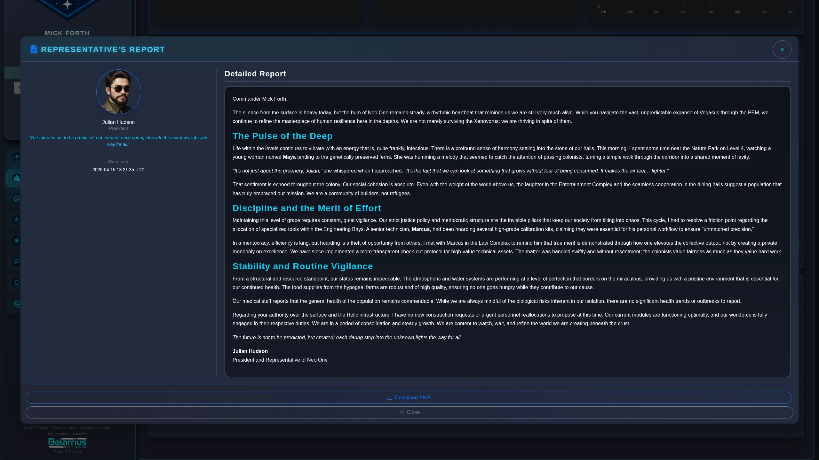819x460 pixels.
Task: Open the galaxy view in the sidebar
Action: (17, 157)
